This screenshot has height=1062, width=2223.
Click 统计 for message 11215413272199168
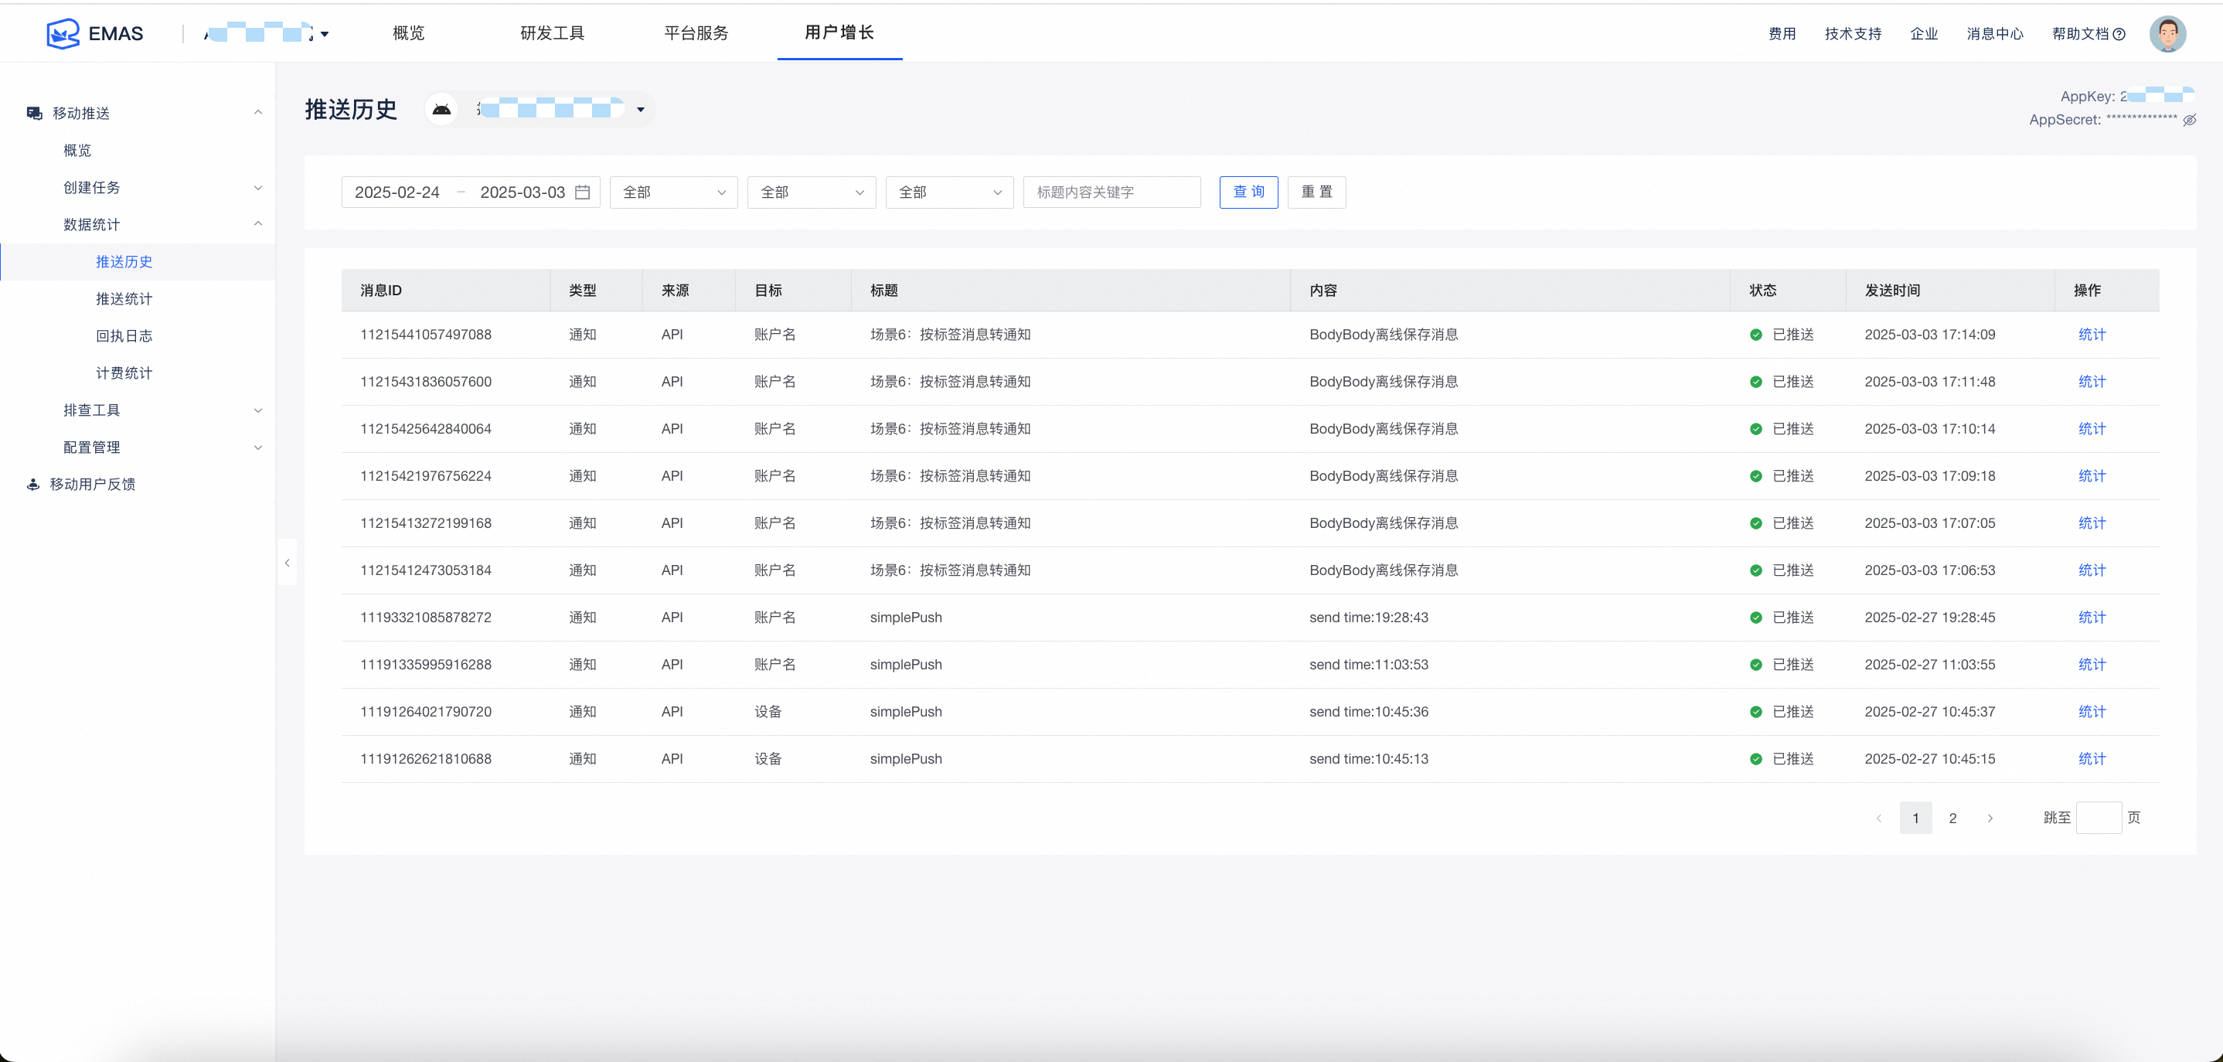click(x=2092, y=522)
